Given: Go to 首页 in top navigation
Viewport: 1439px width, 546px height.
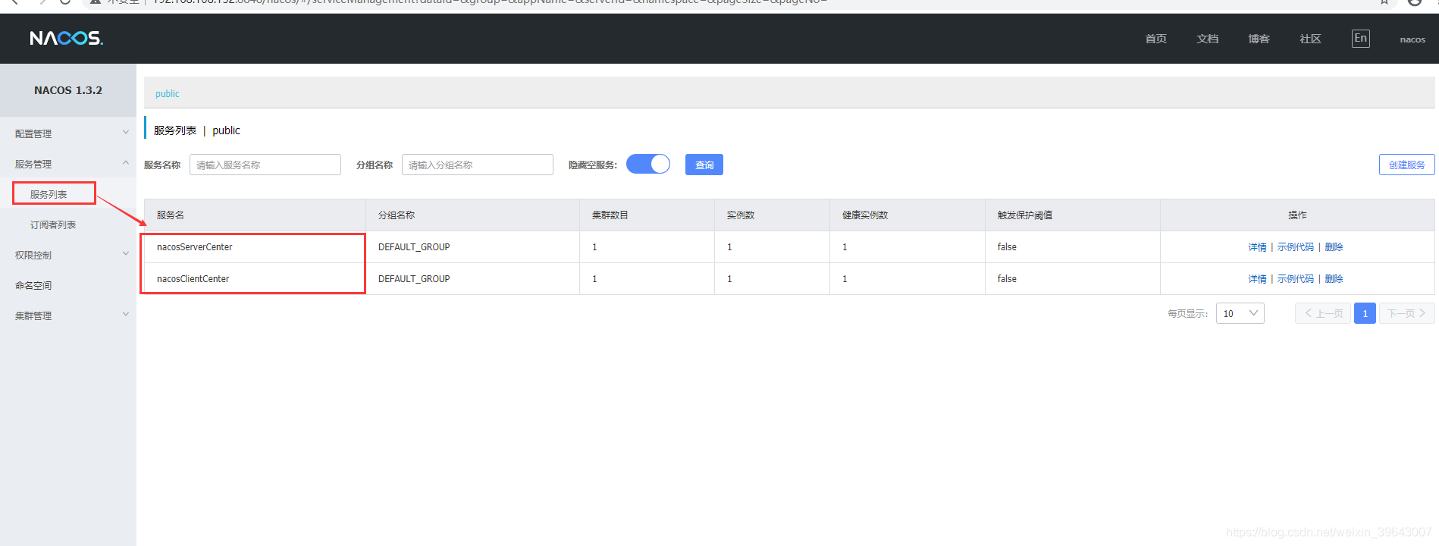Looking at the screenshot, I should click(x=1155, y=39).
